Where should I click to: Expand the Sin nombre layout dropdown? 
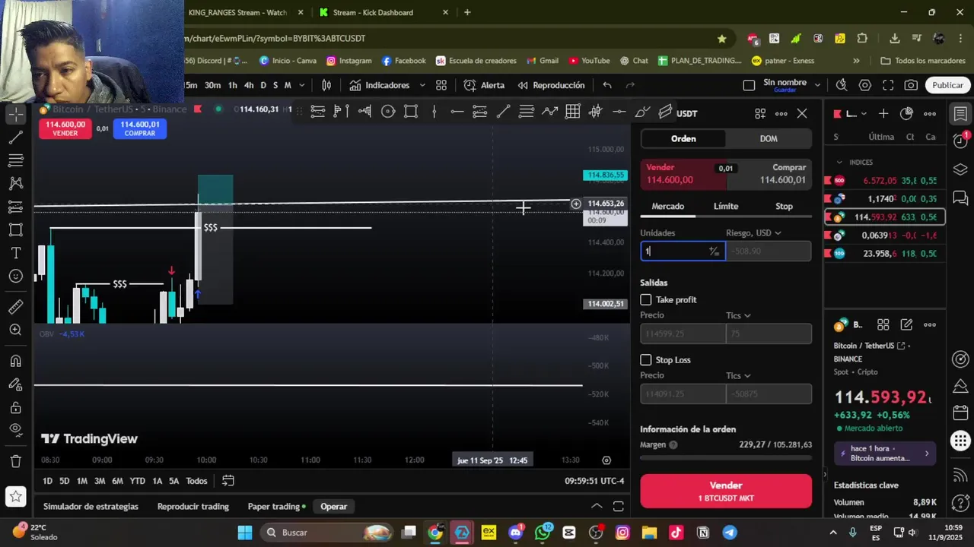817,85
